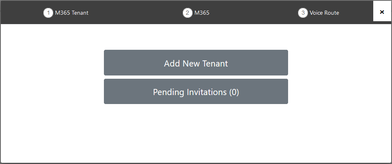Image resolution: width=392 pixels, height=164 pixels.
Task: Advance to the second wizard step M365
Action: click(202, 13)
